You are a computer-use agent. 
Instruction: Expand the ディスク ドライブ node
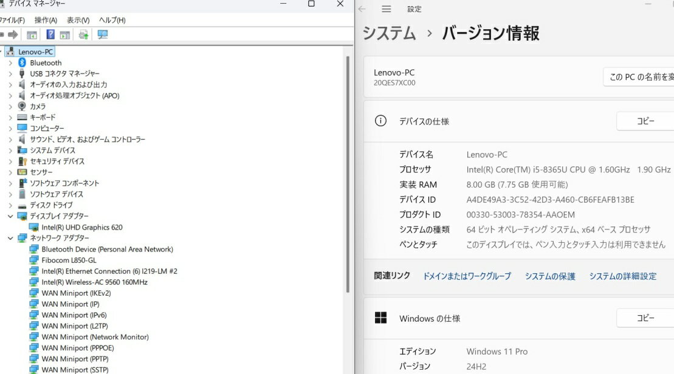(x=10, y=205)
